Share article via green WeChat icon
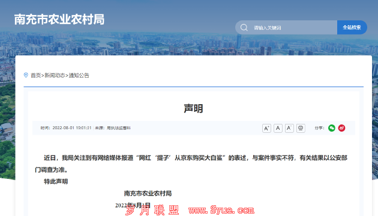The image size is (378, 216). pos(332,128)
